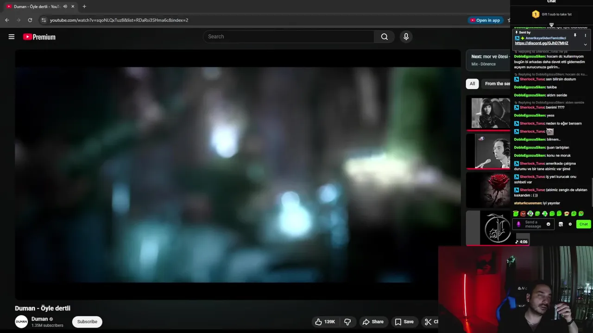Open the discord.gg invite link

click(x=542, y=43)
